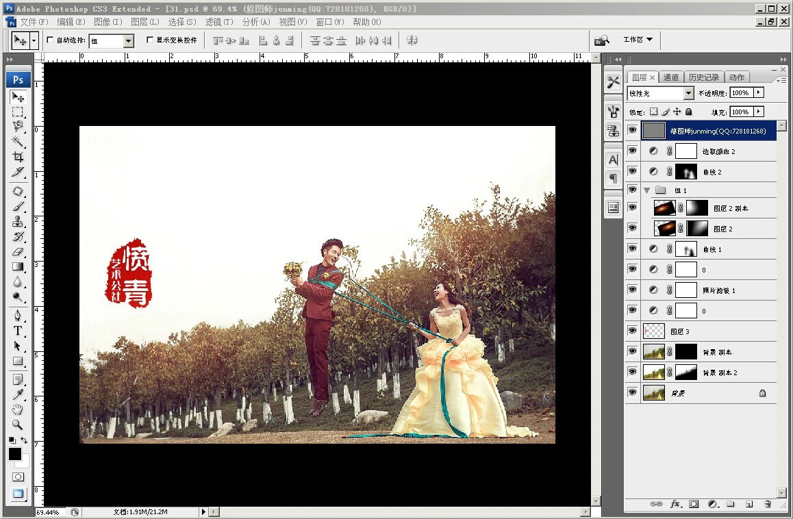Open the fill 填充 slider arrow
This screenshot has height=519, width=793.
click(759, 112)
